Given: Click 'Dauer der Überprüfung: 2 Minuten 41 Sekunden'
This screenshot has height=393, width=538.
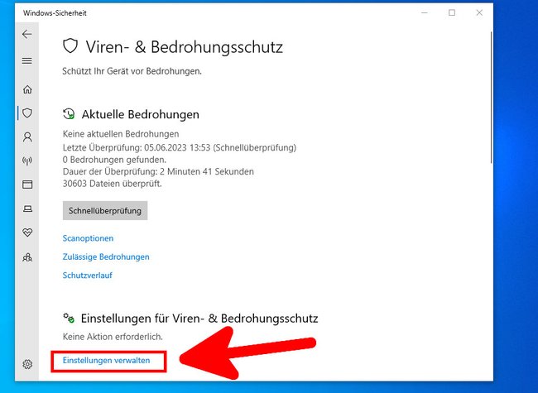Looking at the screenshot, I should click(158, 171).
